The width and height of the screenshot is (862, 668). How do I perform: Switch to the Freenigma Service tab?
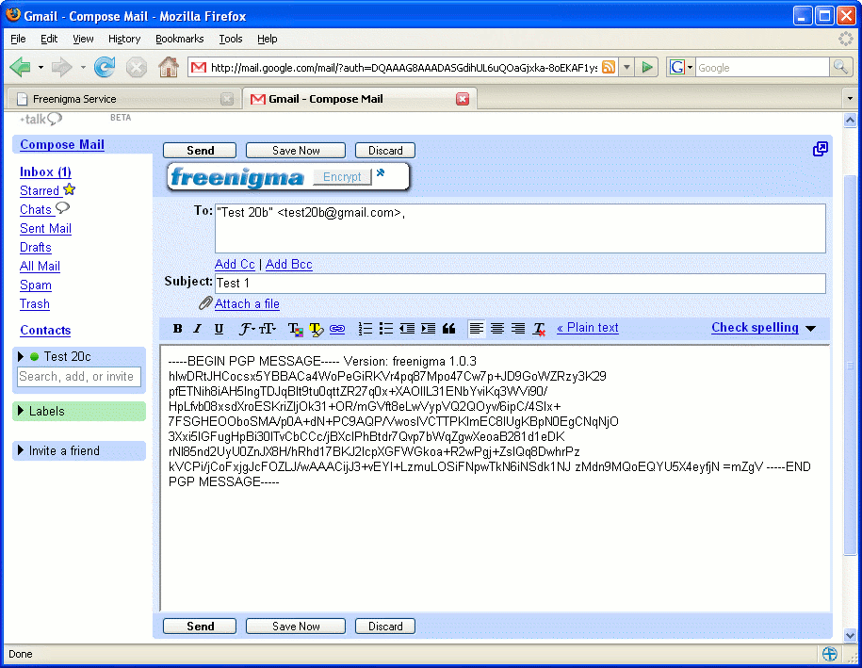(x=124, y=99)
